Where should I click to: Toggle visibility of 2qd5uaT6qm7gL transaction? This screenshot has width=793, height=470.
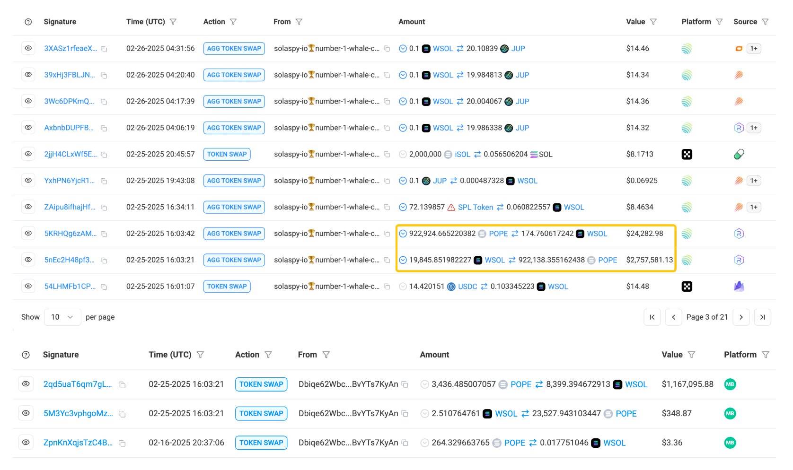(x=26, y=384)
